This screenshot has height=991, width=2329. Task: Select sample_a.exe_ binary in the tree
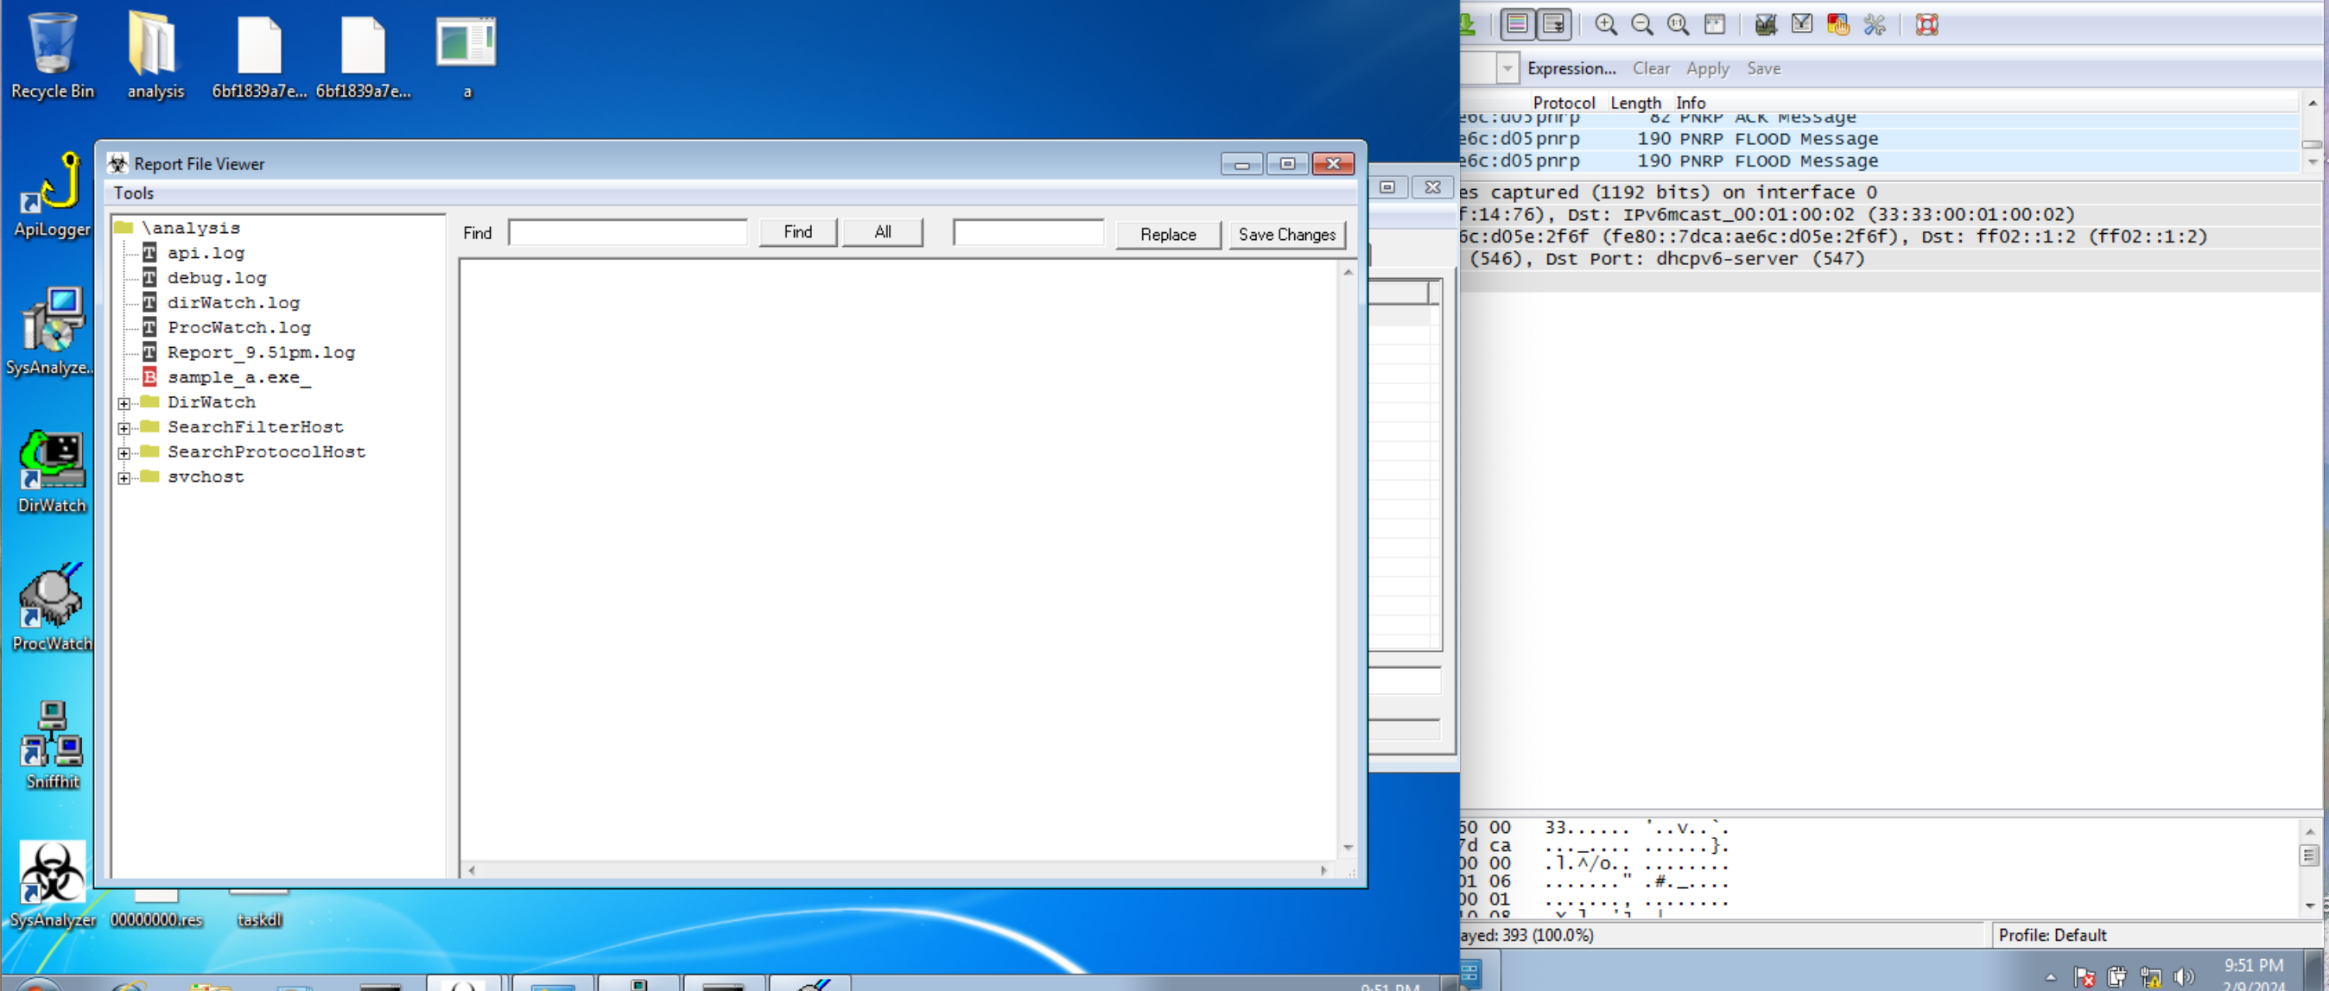(238, 377)
